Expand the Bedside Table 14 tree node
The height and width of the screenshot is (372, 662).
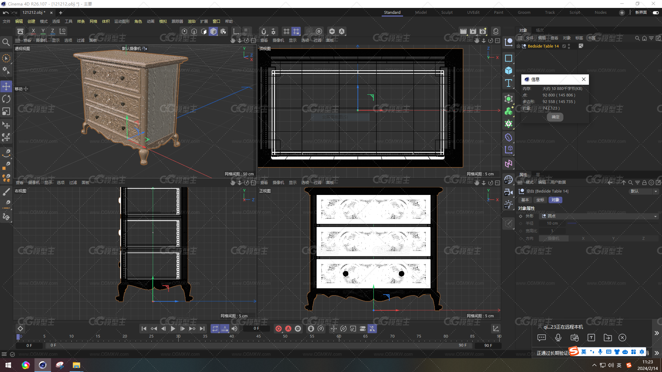[x=518, y=46]
